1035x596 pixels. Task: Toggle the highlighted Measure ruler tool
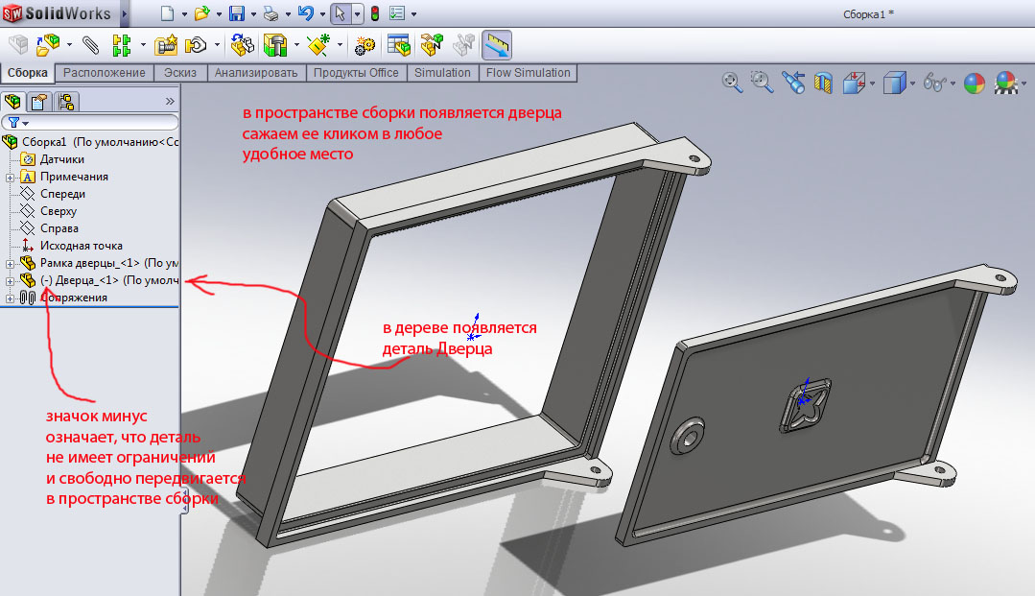[497, 45]
